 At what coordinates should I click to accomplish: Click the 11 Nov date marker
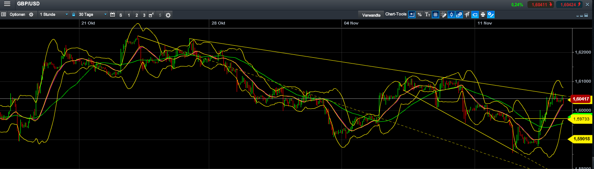[x=485, y=23]
